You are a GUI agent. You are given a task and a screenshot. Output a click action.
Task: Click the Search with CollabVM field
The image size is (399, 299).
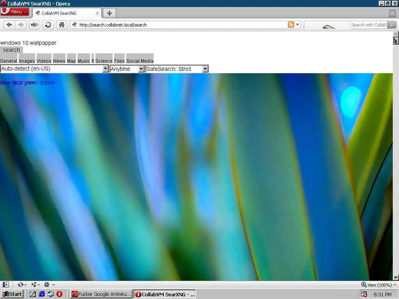(369, 25)
